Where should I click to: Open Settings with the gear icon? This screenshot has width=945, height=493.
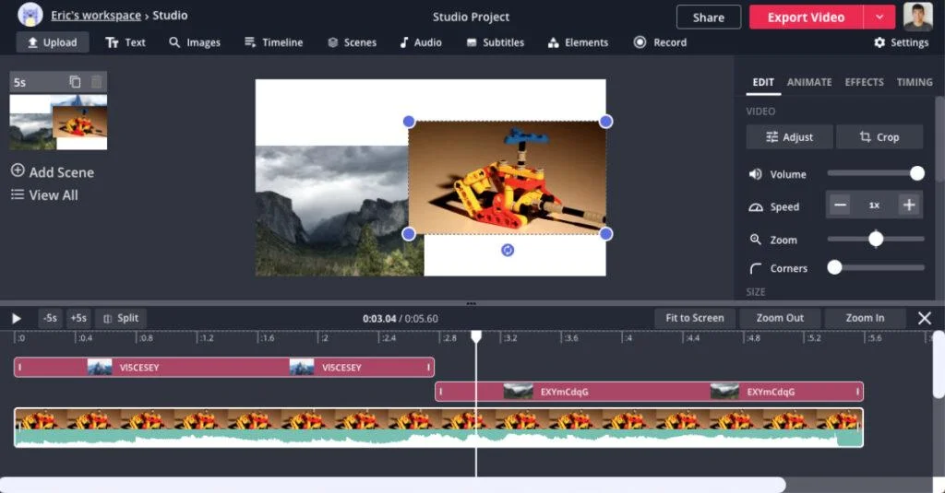point(901,42)
